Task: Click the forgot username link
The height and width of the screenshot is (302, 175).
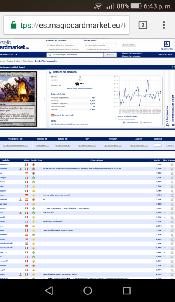Action: pos(64,49)
